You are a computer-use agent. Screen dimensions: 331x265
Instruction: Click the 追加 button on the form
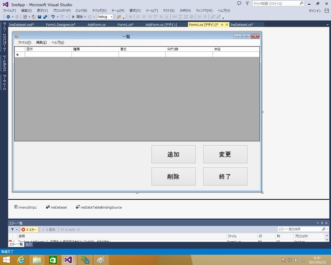[173, 154]
